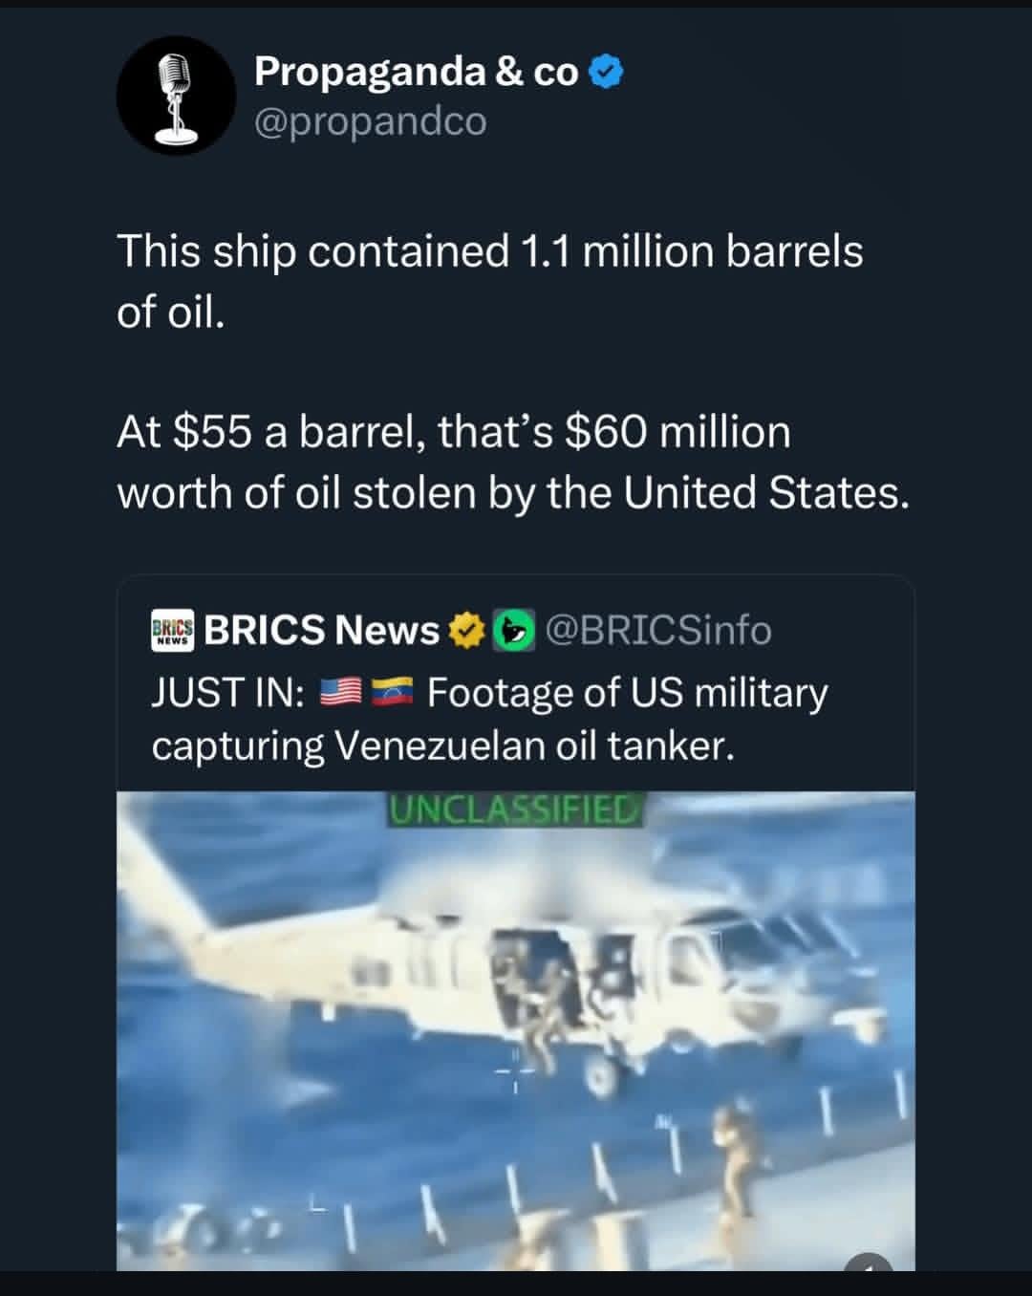Open the @propandco handle link
Screen dimensions: 1032x1296
(x=371, y=121)
